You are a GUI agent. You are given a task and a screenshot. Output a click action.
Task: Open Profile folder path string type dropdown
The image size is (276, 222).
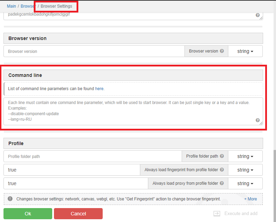point(245,156)
